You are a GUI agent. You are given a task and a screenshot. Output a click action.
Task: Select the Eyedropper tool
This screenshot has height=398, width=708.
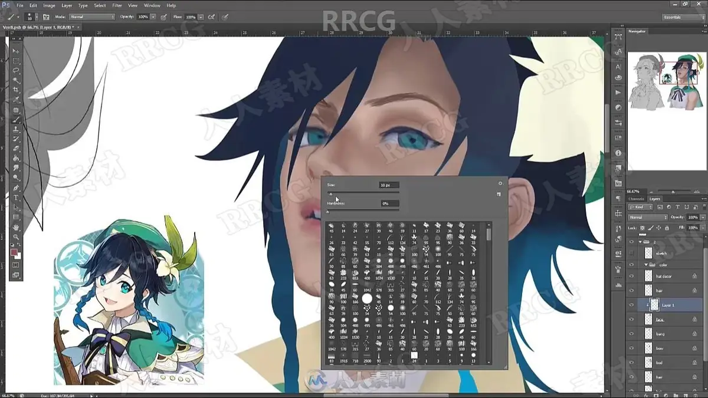pyautogui.click(x=16, y=99)
